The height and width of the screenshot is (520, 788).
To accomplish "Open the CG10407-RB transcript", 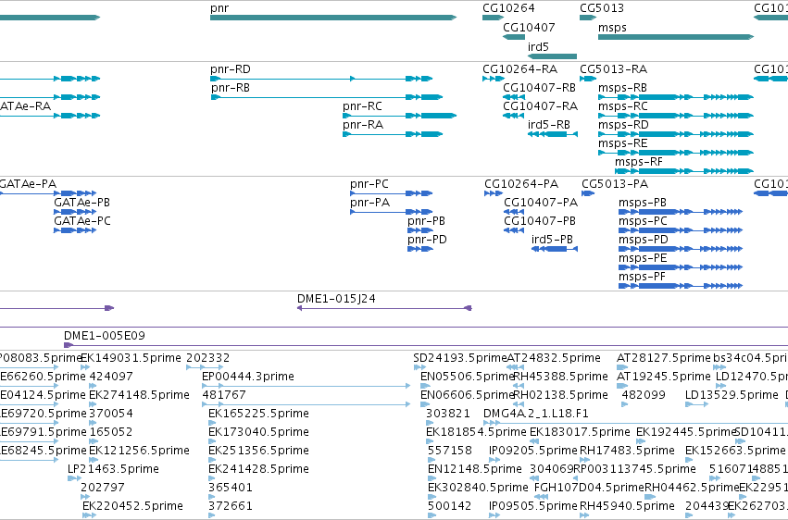I will click(514, 97).
